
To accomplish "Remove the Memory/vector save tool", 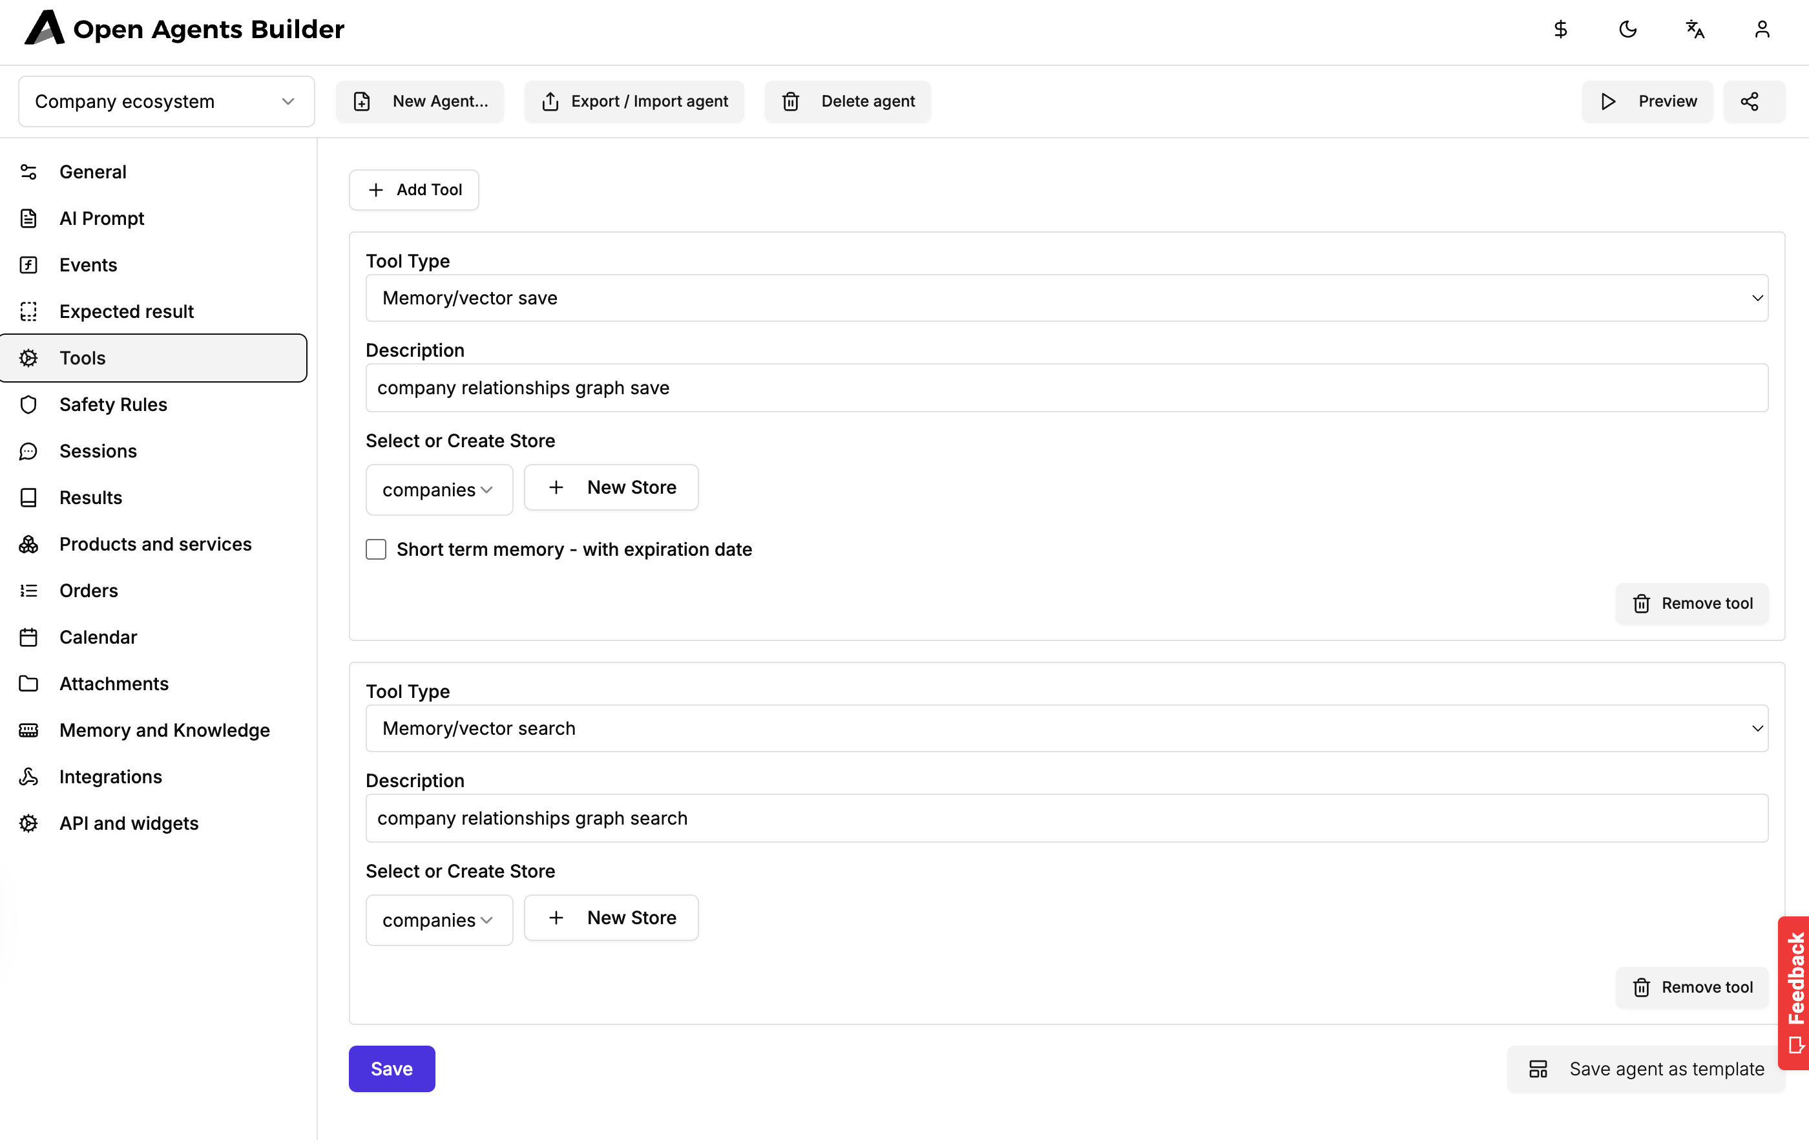I will [1693, 604].
